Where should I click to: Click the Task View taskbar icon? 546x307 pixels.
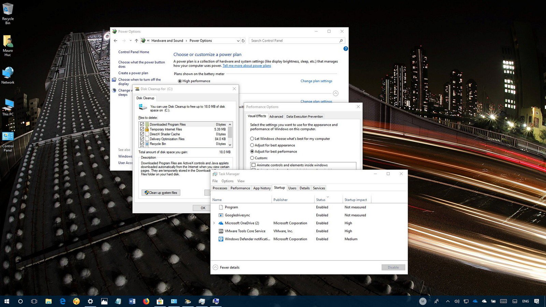(34, 301)
